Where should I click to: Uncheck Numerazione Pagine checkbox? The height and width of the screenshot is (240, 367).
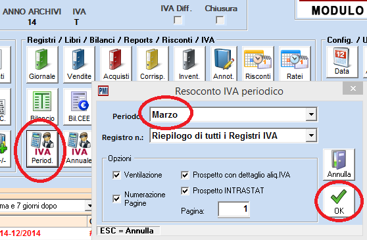coord(116,199)
